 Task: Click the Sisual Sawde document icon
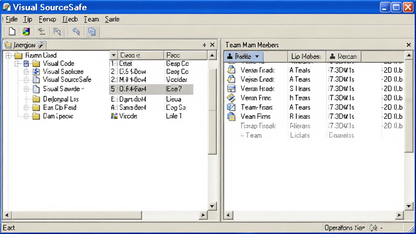[x=36, y=89]
